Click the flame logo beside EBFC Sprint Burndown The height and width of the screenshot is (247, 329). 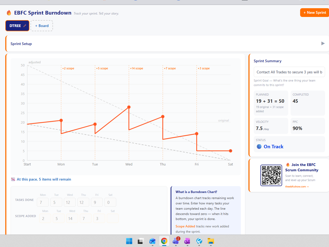[9, 12]
